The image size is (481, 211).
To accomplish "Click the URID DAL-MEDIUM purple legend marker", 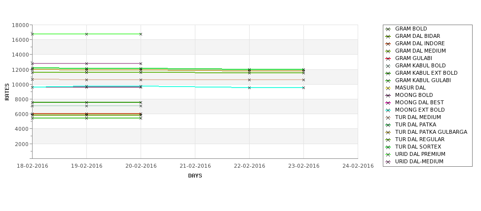I will coord(388,162).
